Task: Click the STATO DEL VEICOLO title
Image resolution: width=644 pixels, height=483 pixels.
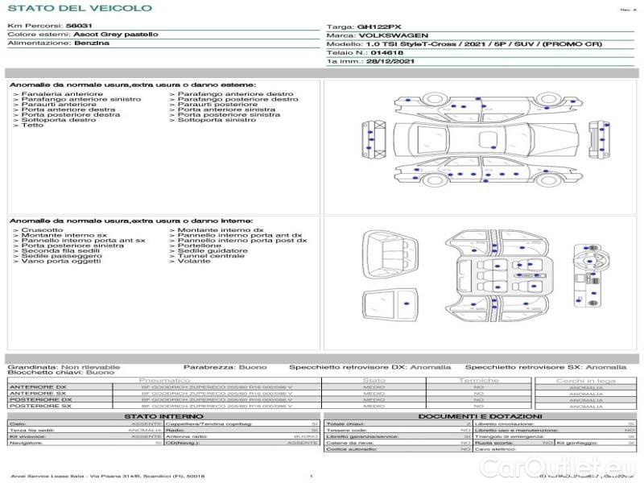Action: point(79,9)
